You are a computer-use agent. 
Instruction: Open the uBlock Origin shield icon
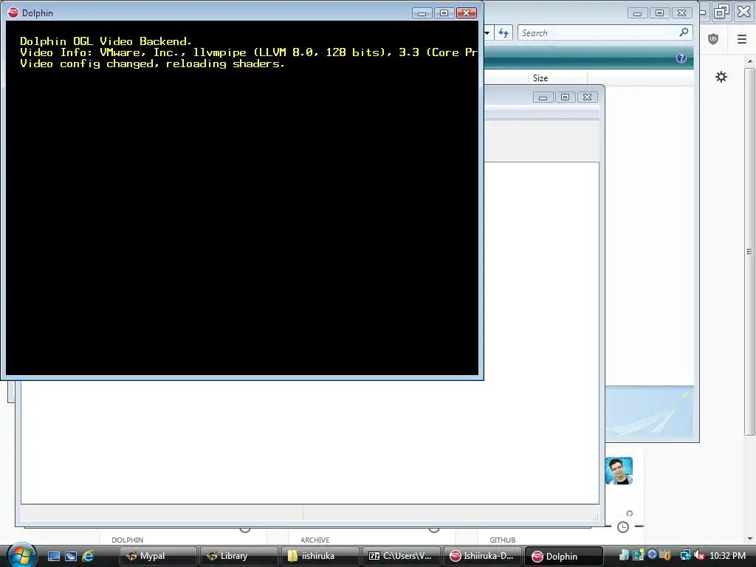(x=713, y=39)
